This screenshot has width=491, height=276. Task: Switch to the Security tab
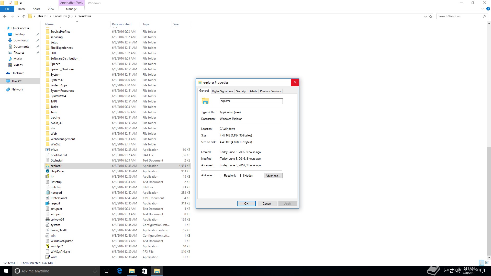point(241,91)
